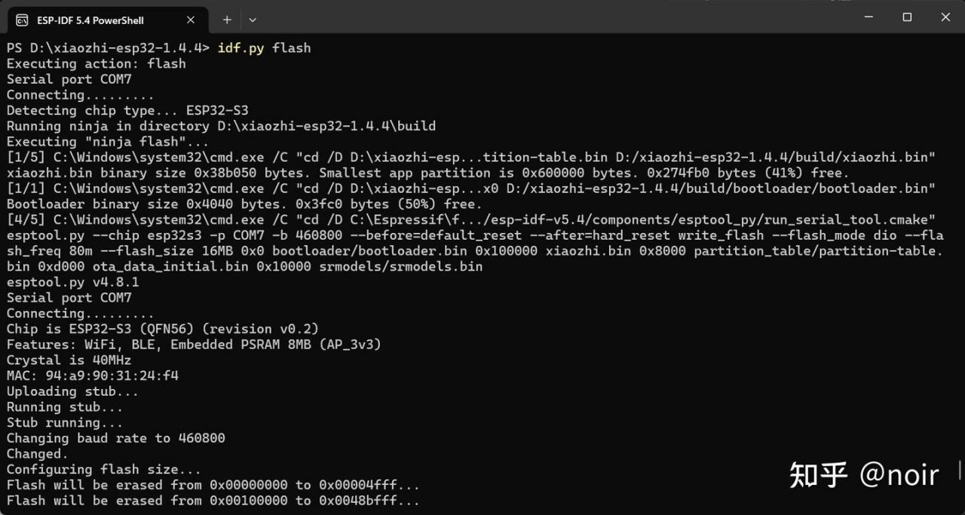Viewport: 965px width, 515px height.
Task: Click the MAC address 94:a9:90:31:24:f4 line
Action: [93, 376]
